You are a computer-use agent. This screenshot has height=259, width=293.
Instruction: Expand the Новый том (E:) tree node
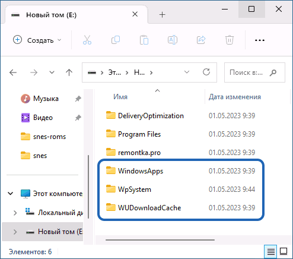click(x=15, y=232)
